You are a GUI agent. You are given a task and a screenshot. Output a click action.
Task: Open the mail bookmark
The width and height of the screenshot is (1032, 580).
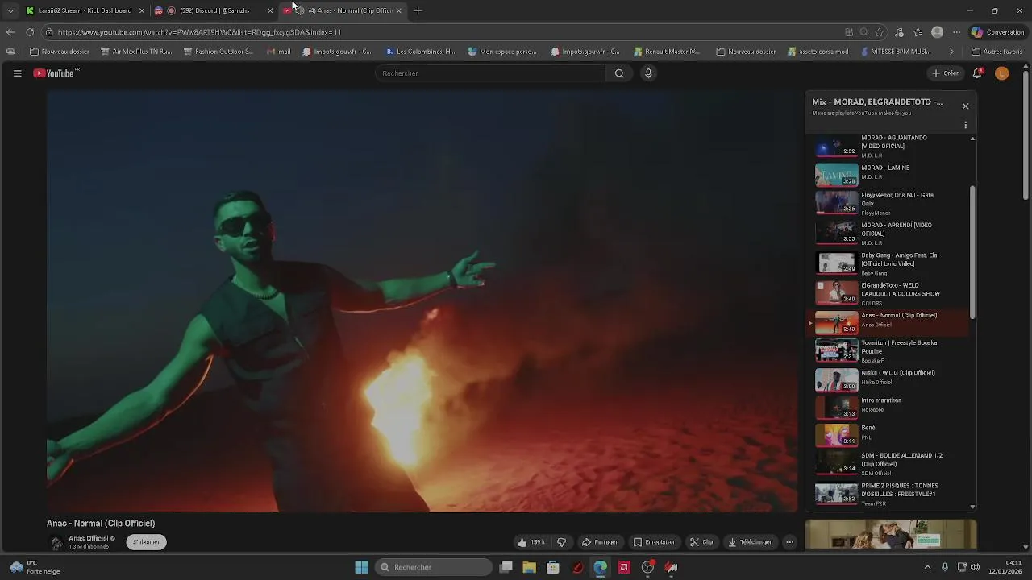tap(278, 52)
